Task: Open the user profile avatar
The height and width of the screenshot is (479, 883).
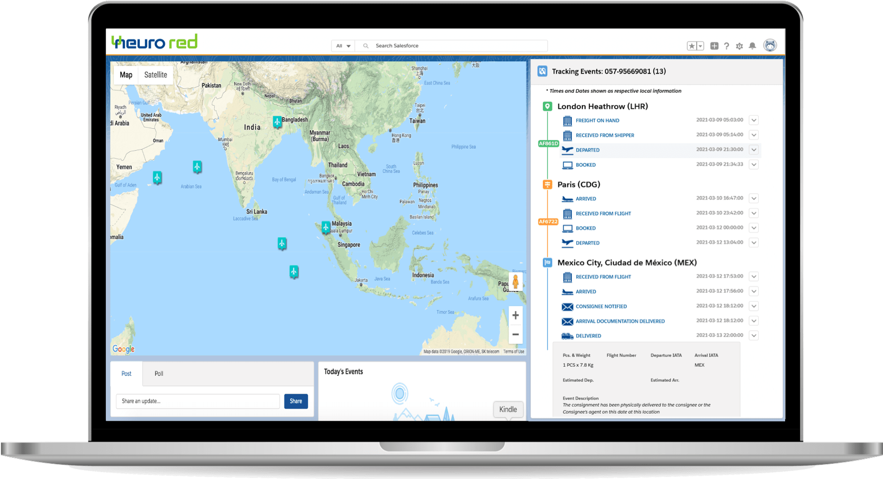Action: point(770,45)
